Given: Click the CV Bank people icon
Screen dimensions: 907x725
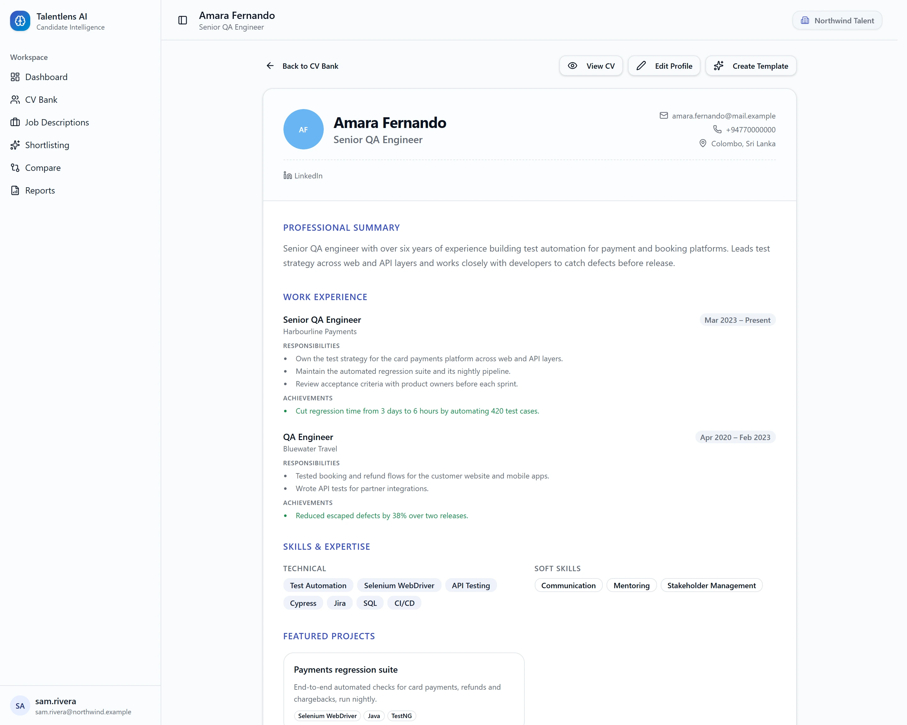Looking at the screenshot, I should [x=15, y=100].
